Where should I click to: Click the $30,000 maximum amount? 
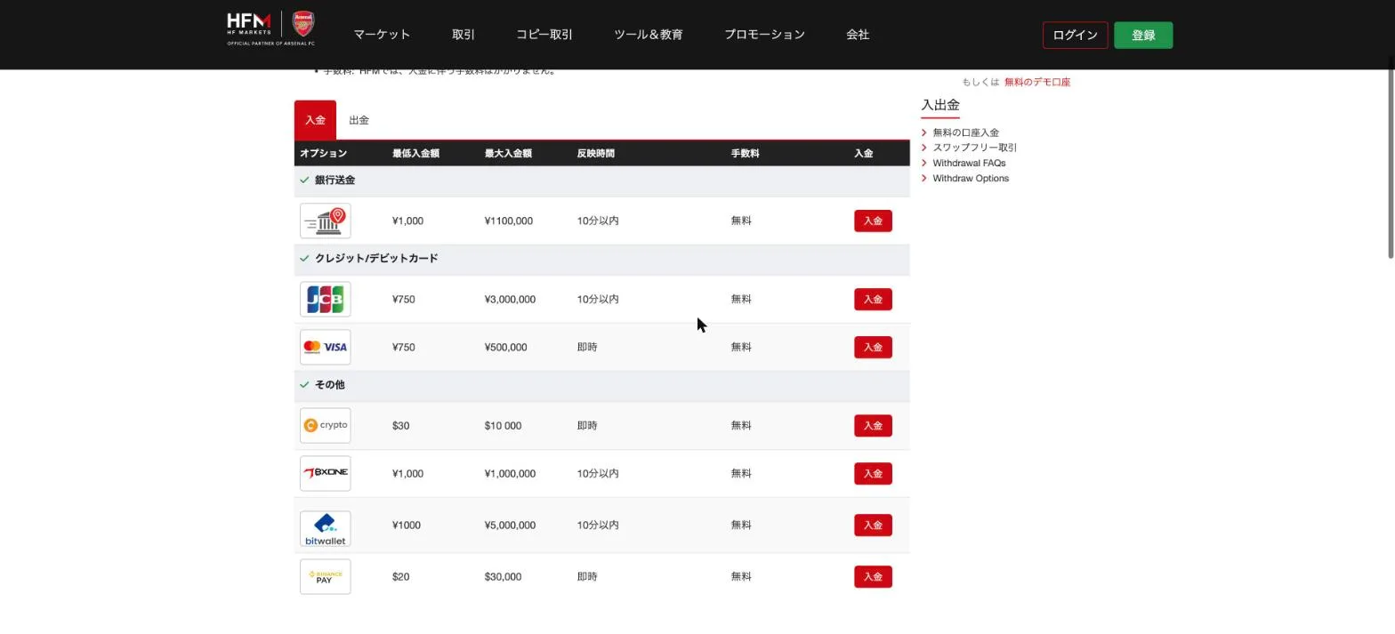click(x=504, y=577)
